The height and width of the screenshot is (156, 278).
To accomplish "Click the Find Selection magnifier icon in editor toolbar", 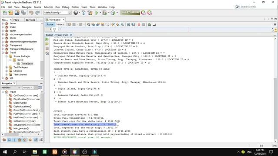I will point(88,25).
